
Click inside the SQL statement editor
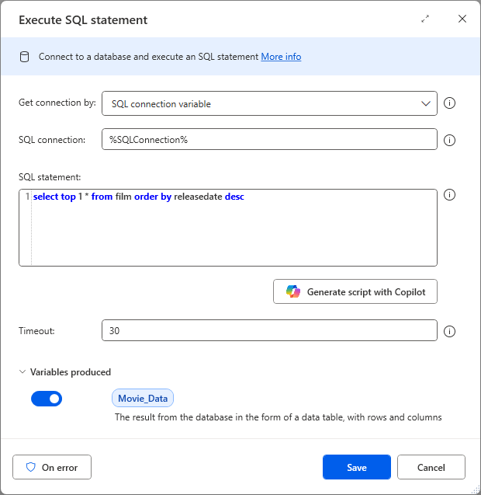228,228
